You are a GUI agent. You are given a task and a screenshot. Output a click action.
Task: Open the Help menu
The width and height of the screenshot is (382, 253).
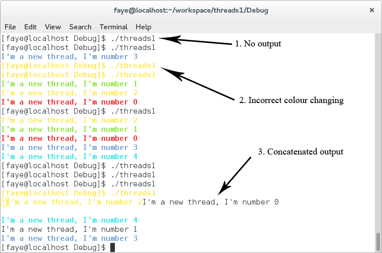(x=143, y=27)
